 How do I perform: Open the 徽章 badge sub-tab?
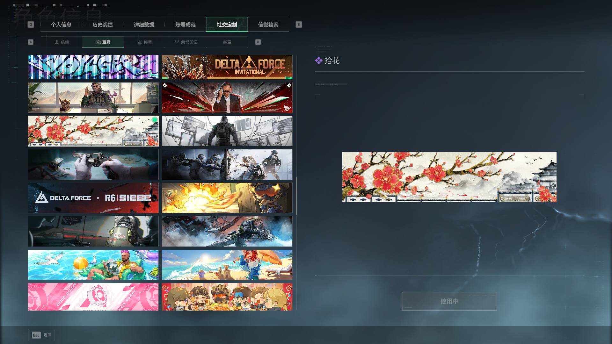227,42
